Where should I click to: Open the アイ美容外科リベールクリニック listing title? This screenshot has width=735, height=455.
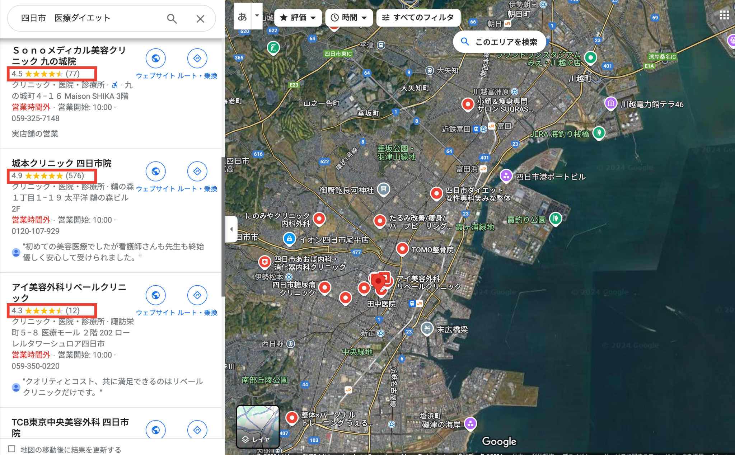point(69,292)
